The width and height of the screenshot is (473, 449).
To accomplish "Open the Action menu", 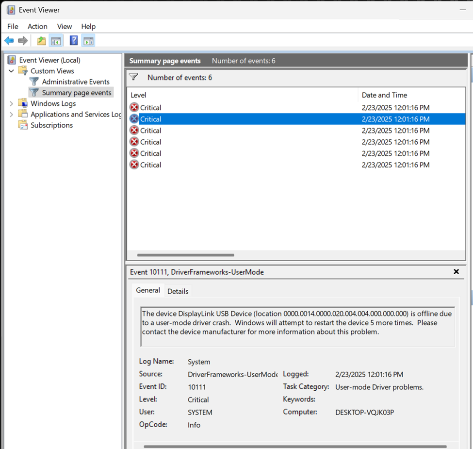I will pyautogui.click(x=37, y=27).
